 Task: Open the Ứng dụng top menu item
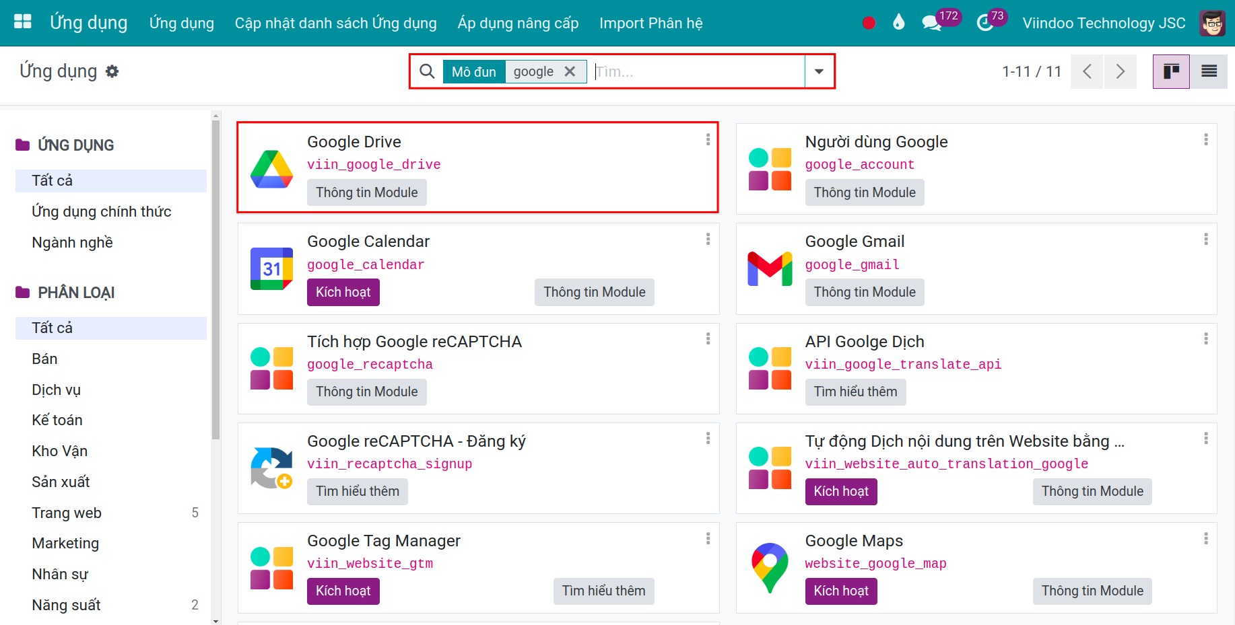tap(181, 23)
